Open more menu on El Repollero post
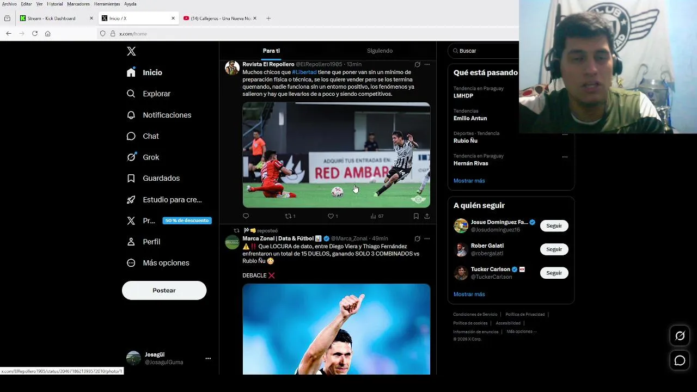Screen dimensions: 697x392 [x=427, y=64]
